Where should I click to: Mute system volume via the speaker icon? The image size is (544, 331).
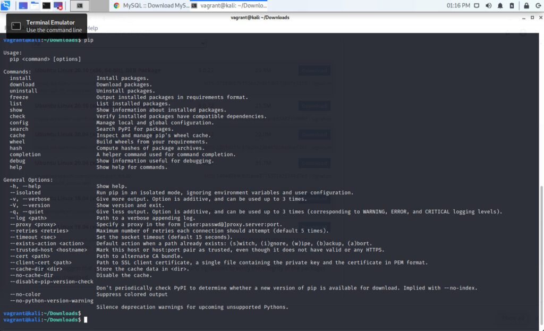[489, 5]
